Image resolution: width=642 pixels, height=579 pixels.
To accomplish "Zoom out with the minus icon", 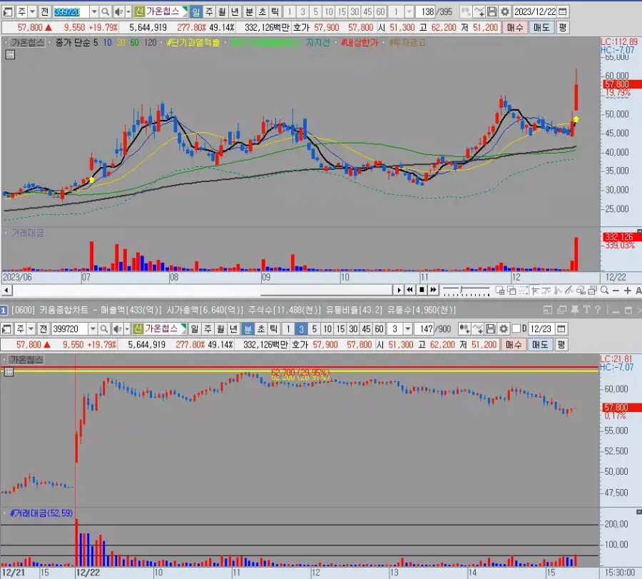I will tap(616, 291).
